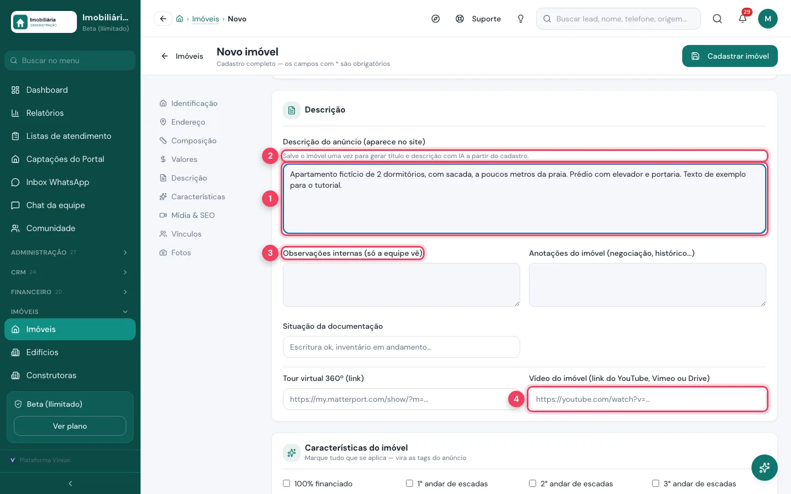Jump to Mídia & SEO section
This screenshot has width=791, height=494.
[x=187, y=215]
